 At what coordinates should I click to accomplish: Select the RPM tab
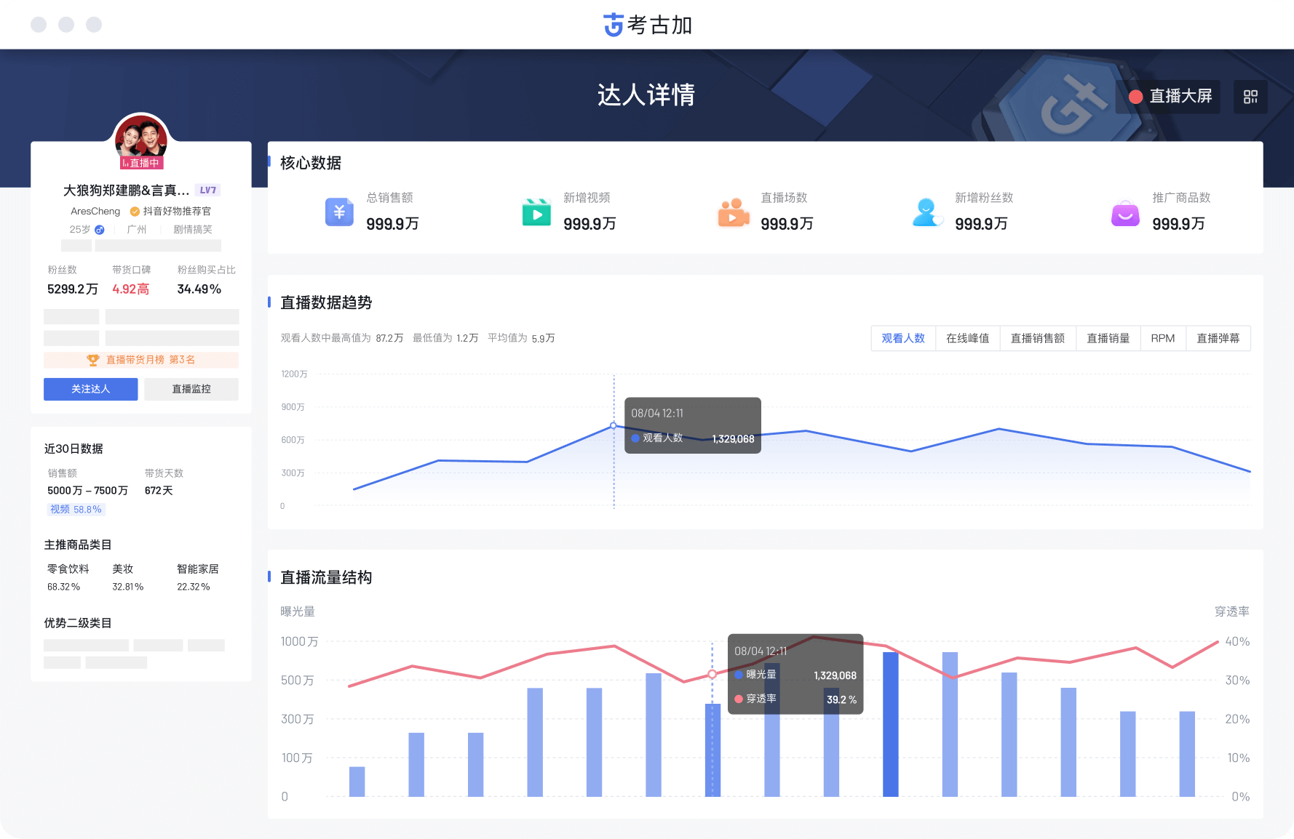[x=1162, y=338]
